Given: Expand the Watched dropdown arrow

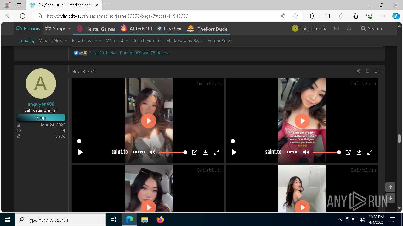Looking at the screenshot, I should [x=127, y=40].
